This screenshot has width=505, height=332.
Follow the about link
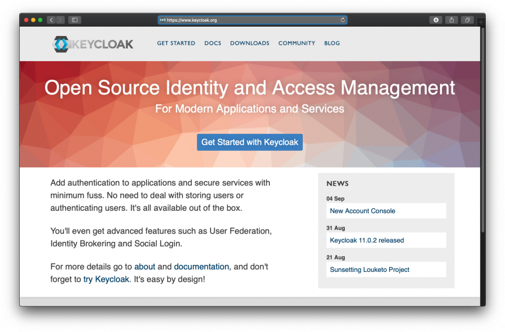144,266
